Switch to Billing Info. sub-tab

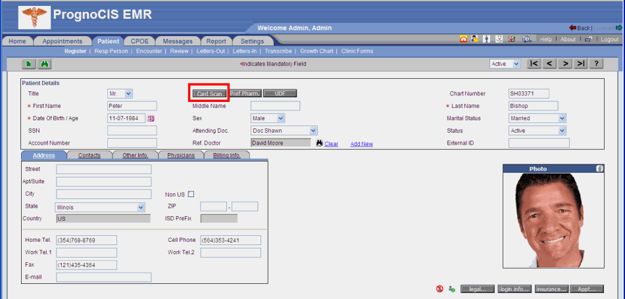coord(227,155)
